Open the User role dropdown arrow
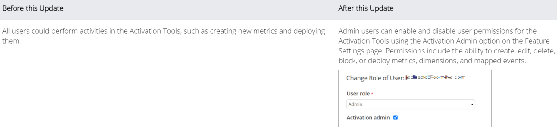The image size is (557, 133). (x=472, y=104)
